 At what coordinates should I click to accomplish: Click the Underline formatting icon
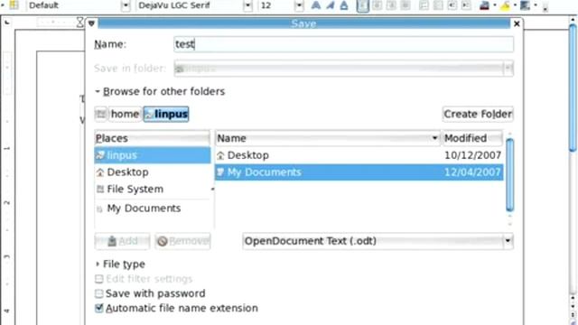344,5
